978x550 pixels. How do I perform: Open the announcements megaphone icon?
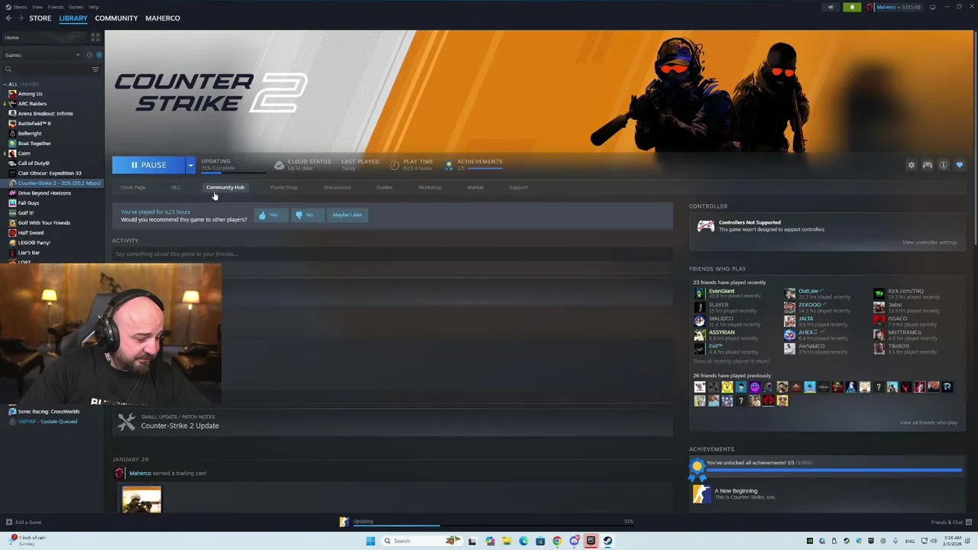pyautogui.click(x=831, y=8)
